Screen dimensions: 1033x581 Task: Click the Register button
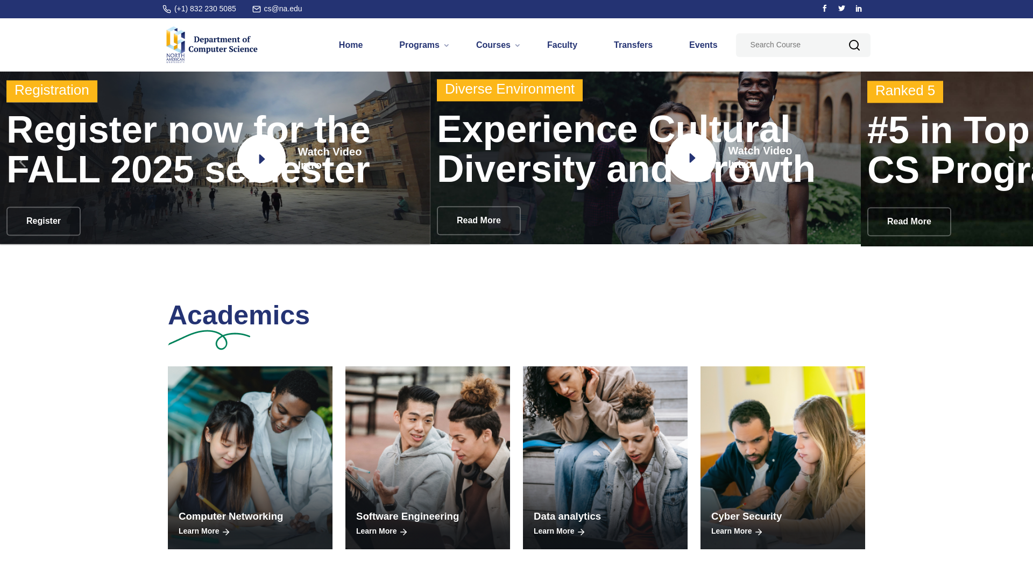click(44, 221)
